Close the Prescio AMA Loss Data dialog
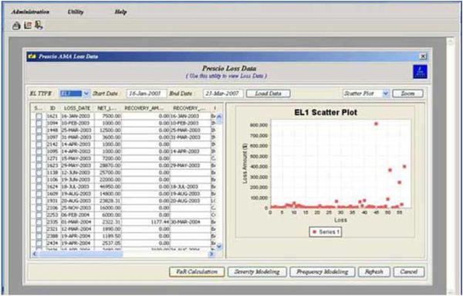Screen dimensions: 463x296 [x=423, y=56]
